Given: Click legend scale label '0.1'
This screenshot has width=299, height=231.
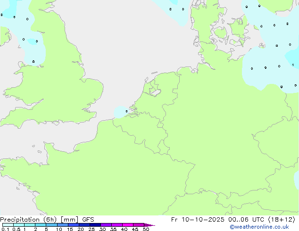Looking at the screenshot, I should pyautogui.click(x=5, y=229).
